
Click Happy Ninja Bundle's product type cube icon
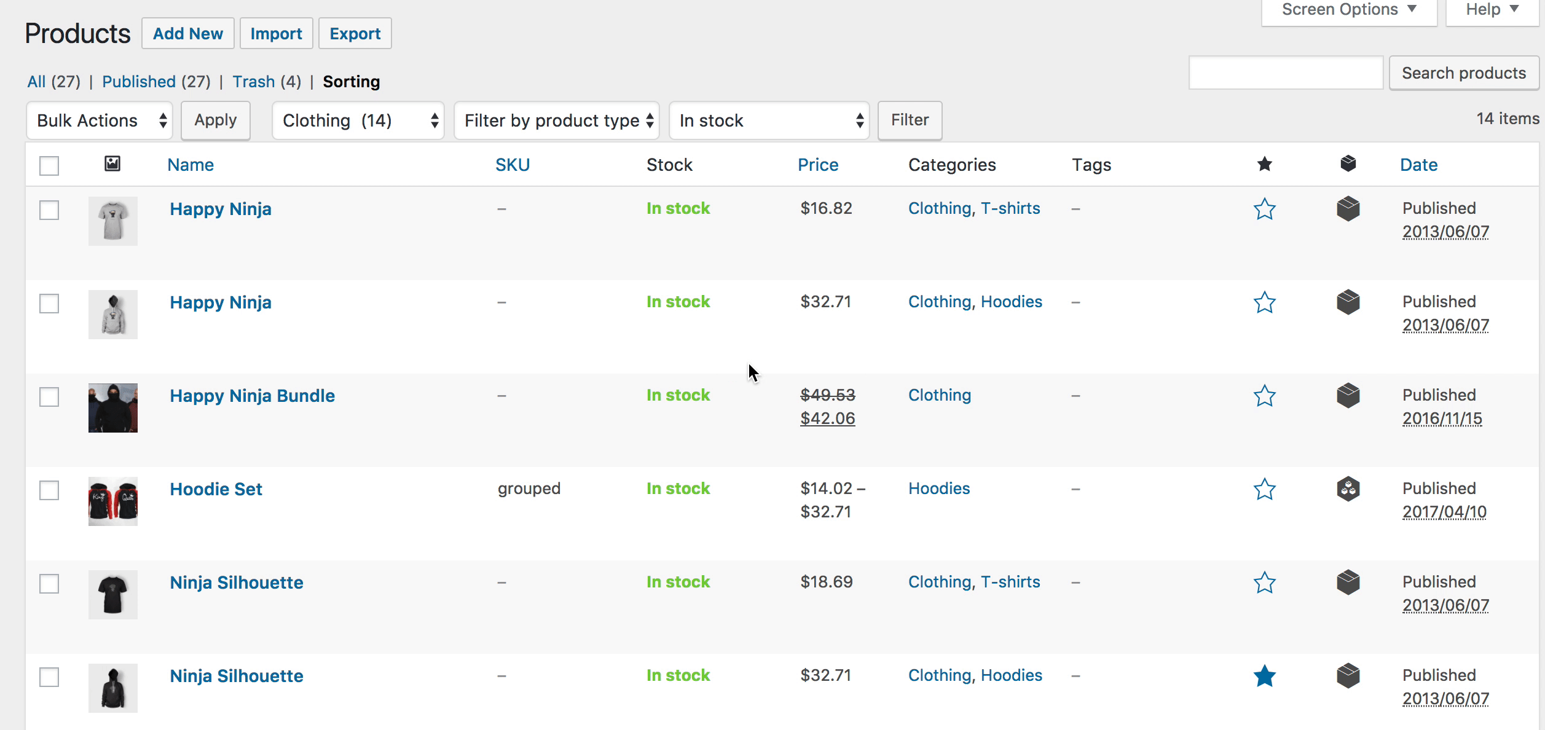pyautogui.click(x=1348, y=396)
